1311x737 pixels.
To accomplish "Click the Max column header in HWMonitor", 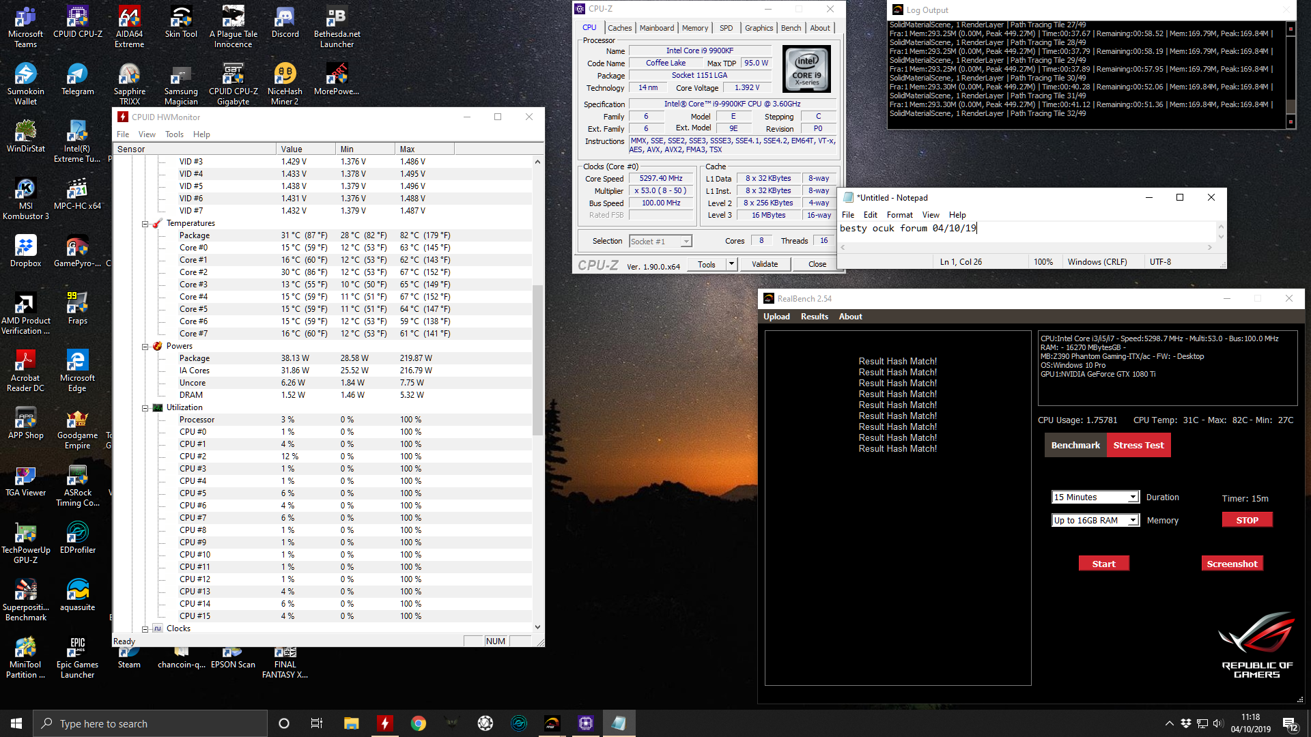I will point(424,149).
